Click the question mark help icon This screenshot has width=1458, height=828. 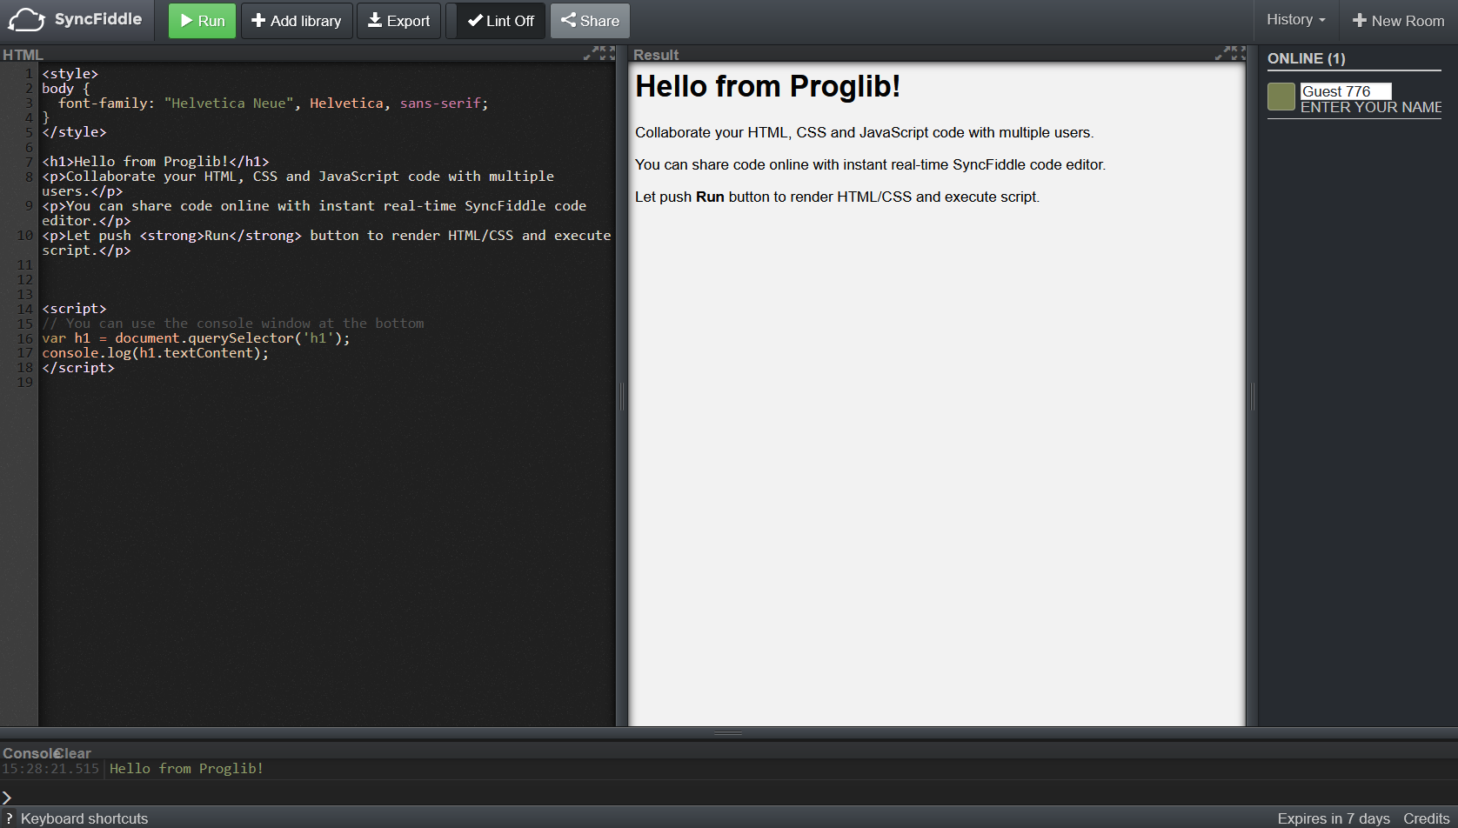pos(9,818)
